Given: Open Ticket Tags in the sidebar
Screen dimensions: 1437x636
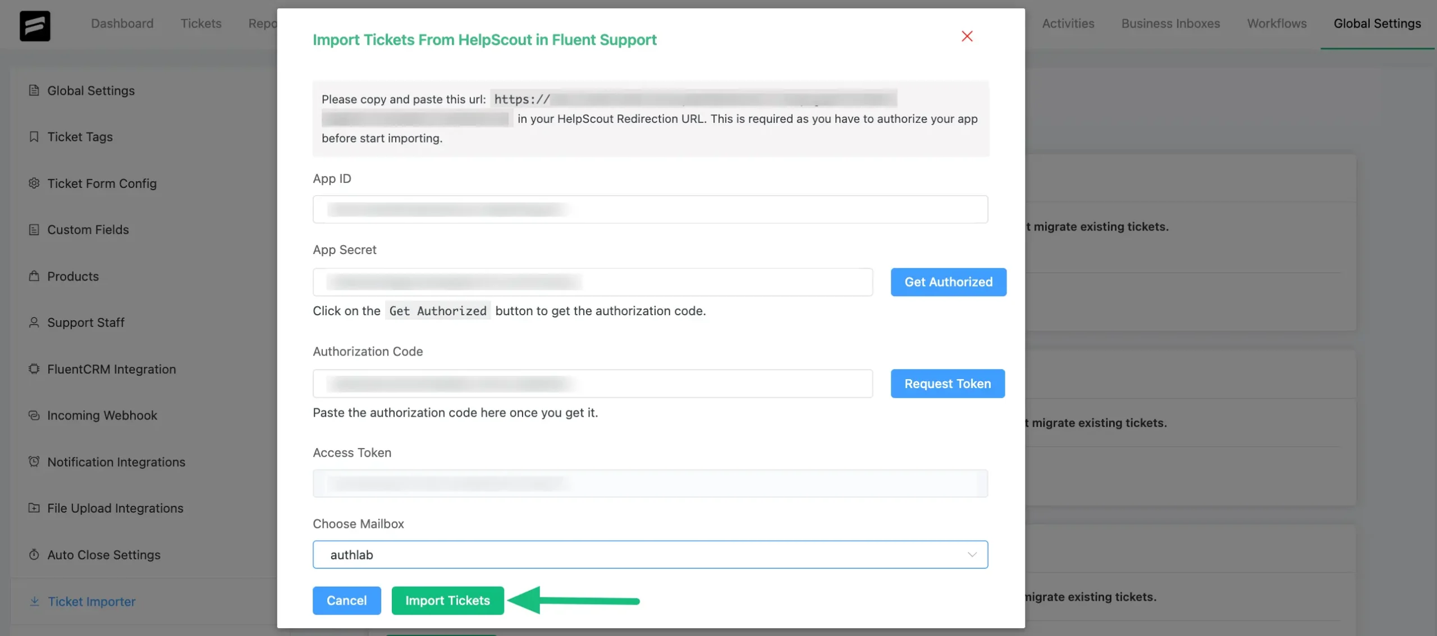Looking at the screenshot, I should (80, 137).
